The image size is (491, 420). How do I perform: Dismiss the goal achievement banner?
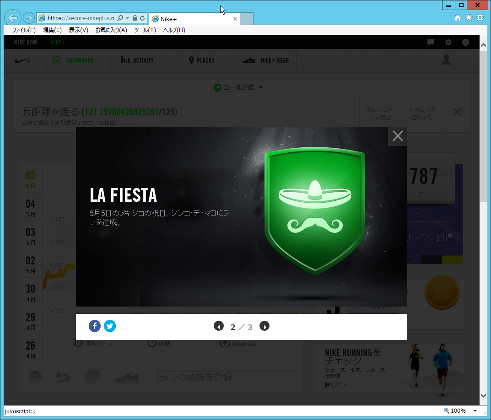click(457, 112)
